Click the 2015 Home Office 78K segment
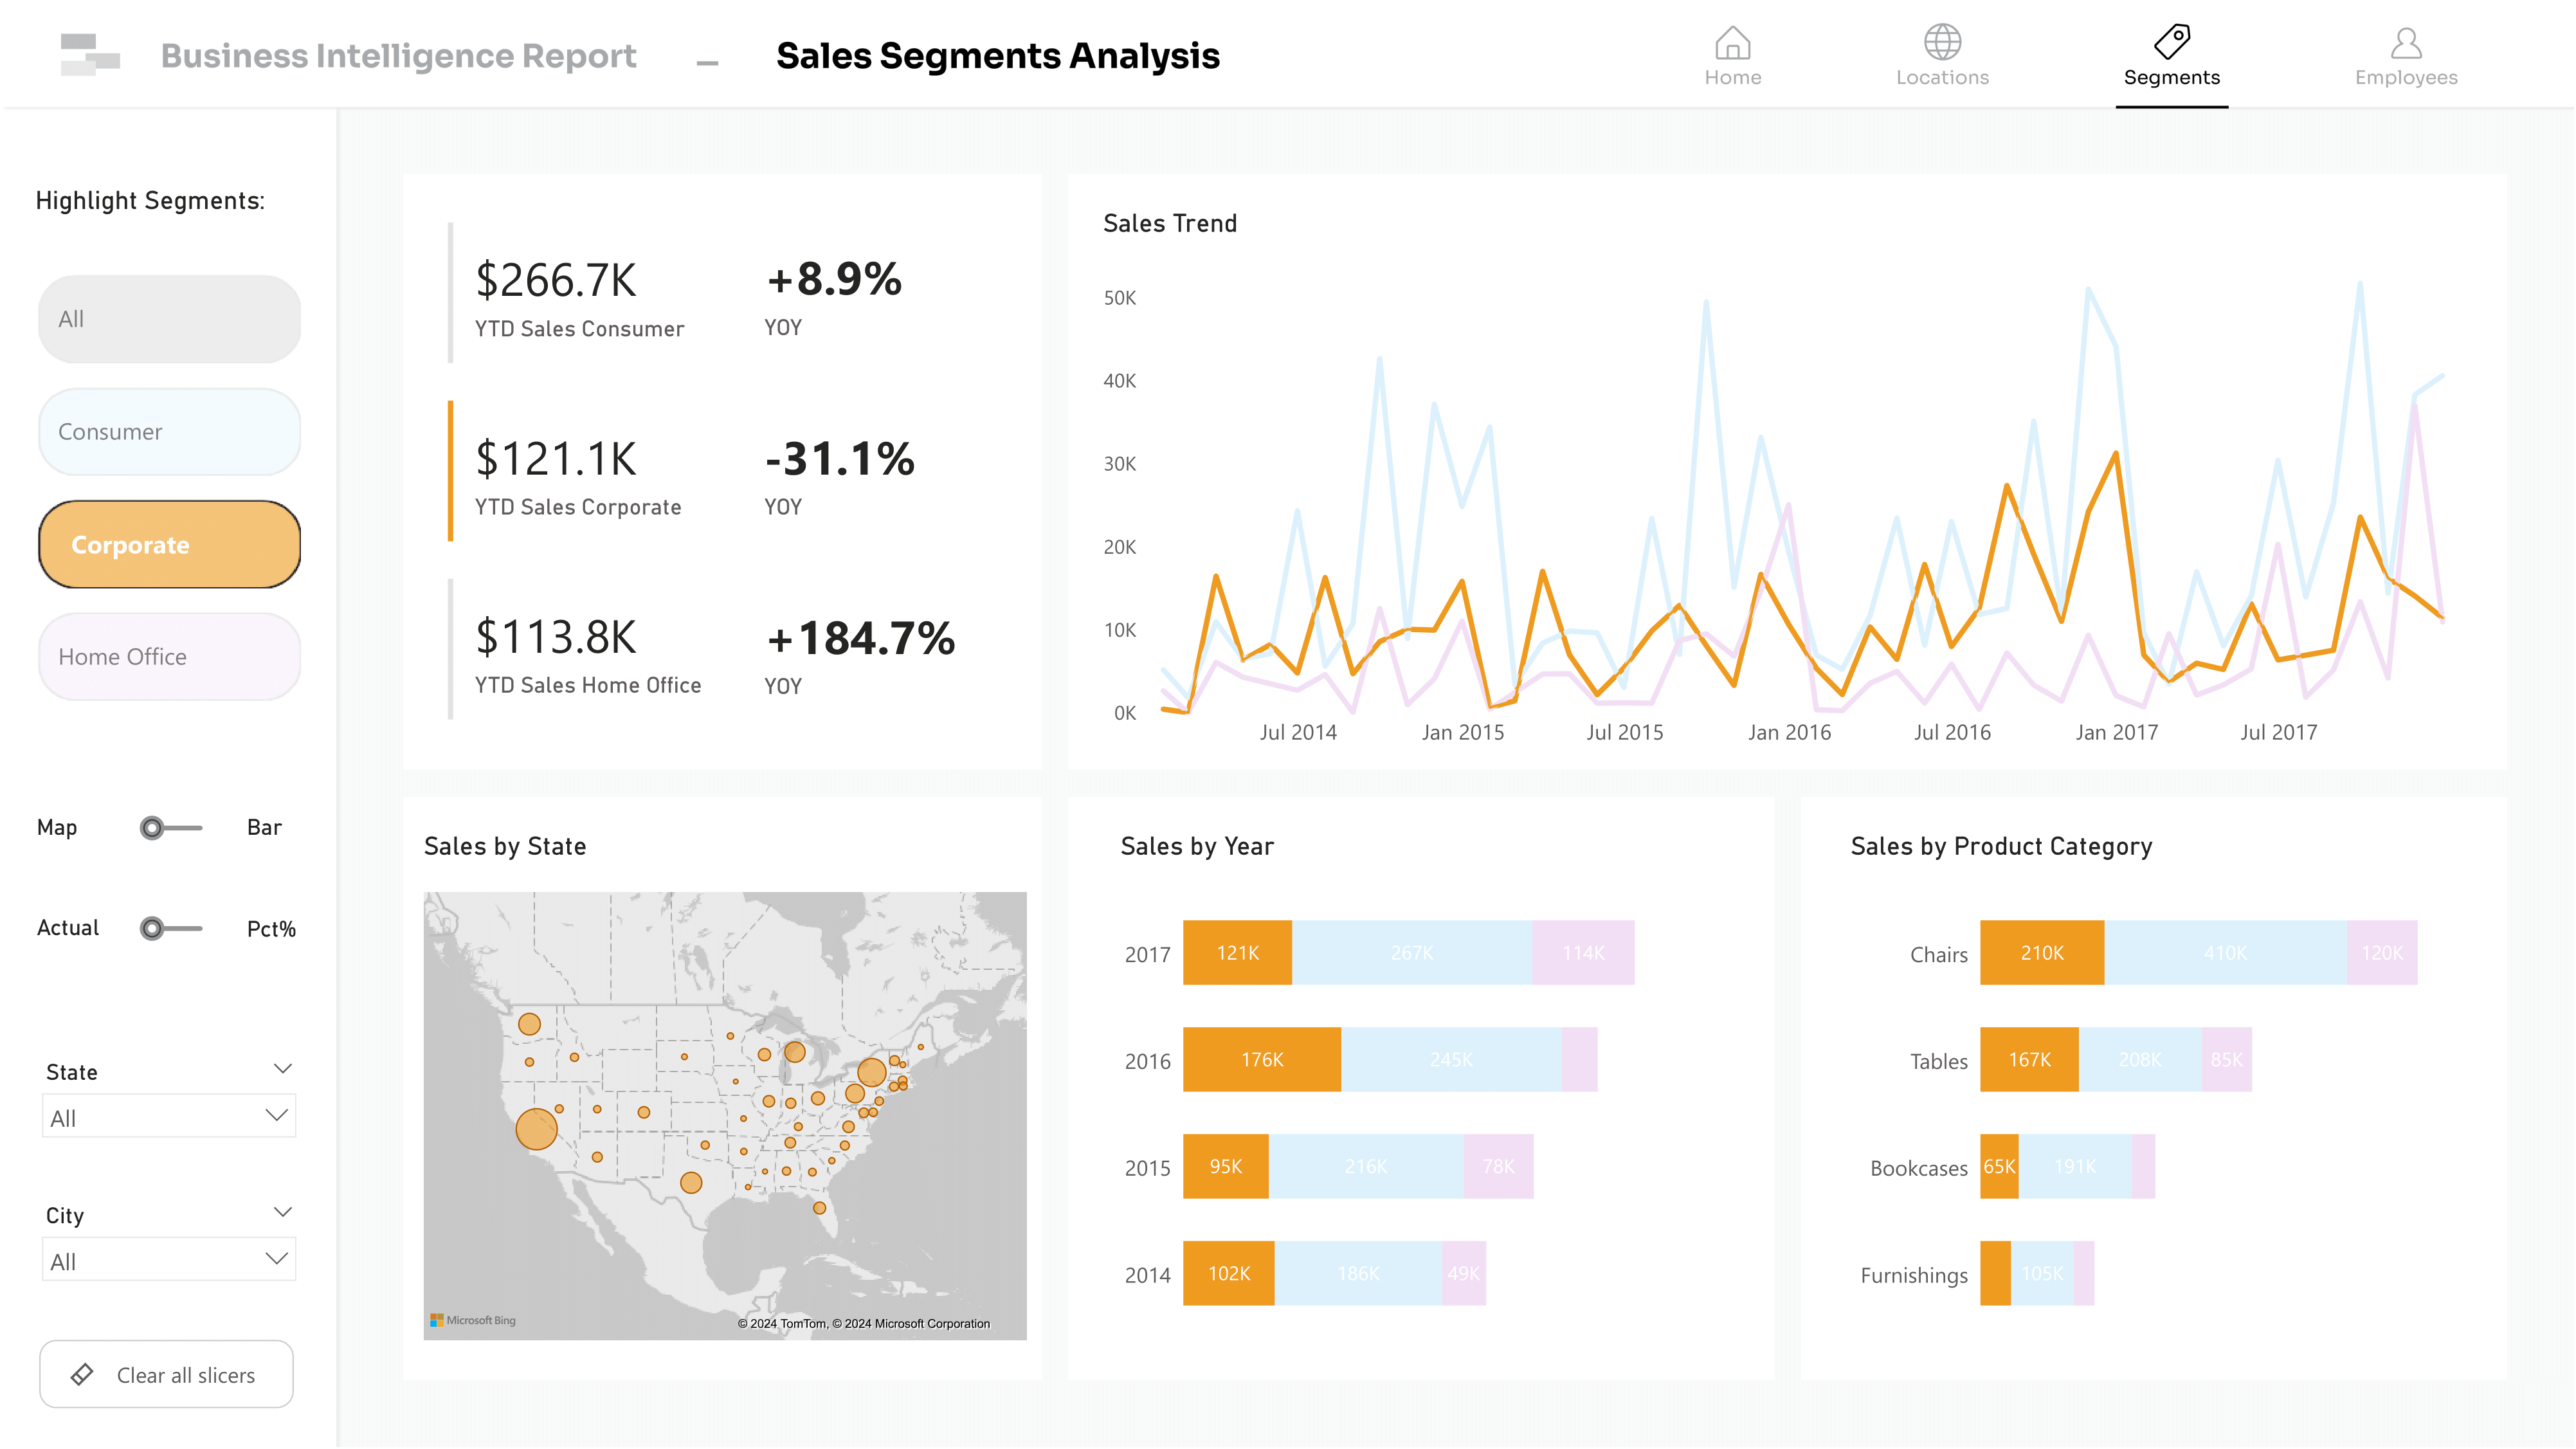This screenshot has height=1449, width=2576. (x=1498, y=1167)
